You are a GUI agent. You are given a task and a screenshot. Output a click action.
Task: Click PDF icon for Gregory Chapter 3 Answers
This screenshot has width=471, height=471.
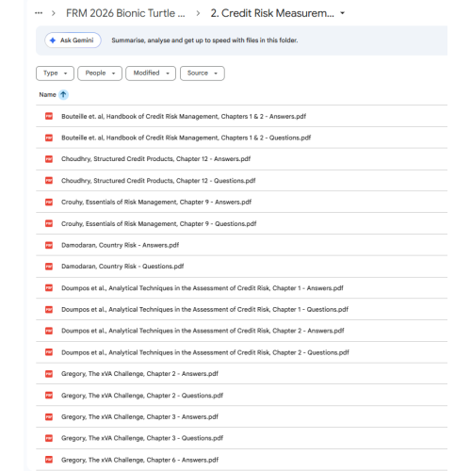pyautogui.click(x=49, y=416)
